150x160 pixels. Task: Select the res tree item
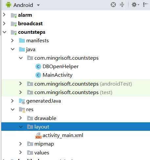[30, 110]
